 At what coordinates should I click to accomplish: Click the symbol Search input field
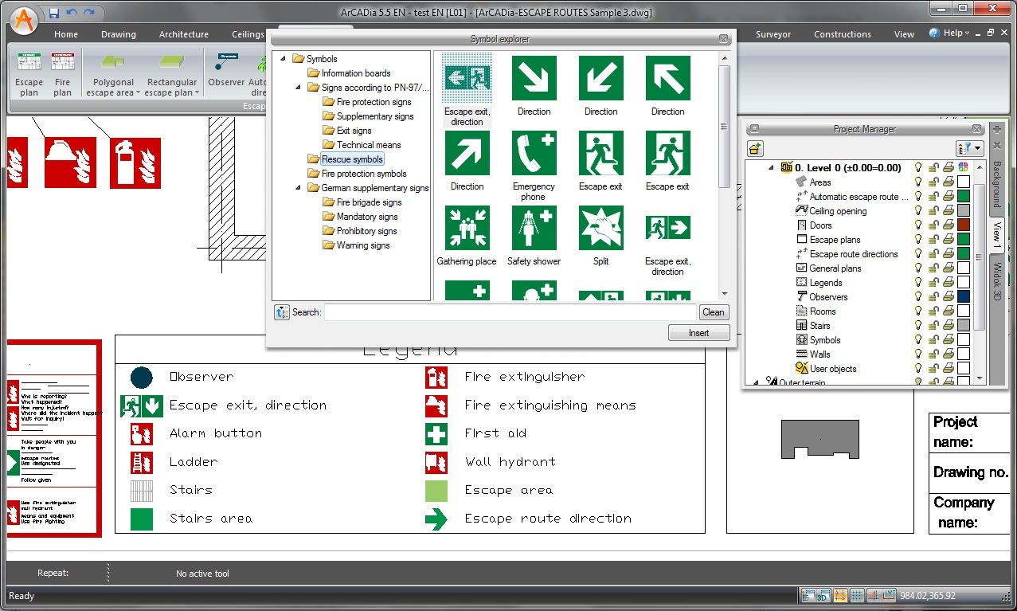[510, 312]
